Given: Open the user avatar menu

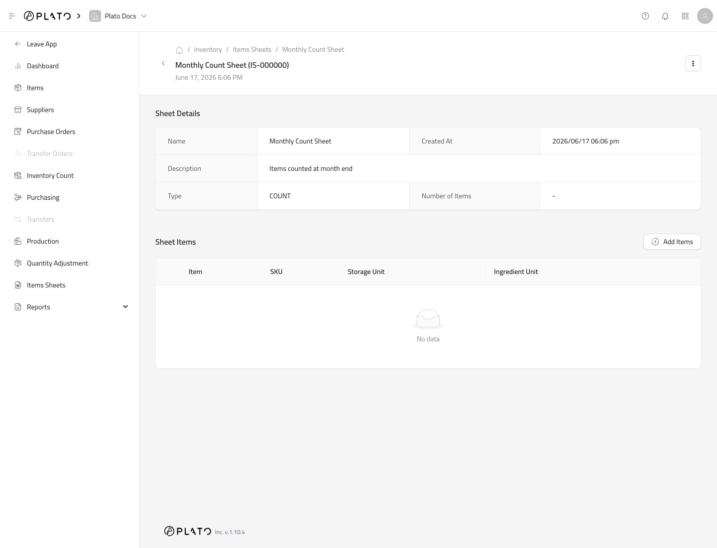Looking at the screenshot, I should tap(705, 16).
